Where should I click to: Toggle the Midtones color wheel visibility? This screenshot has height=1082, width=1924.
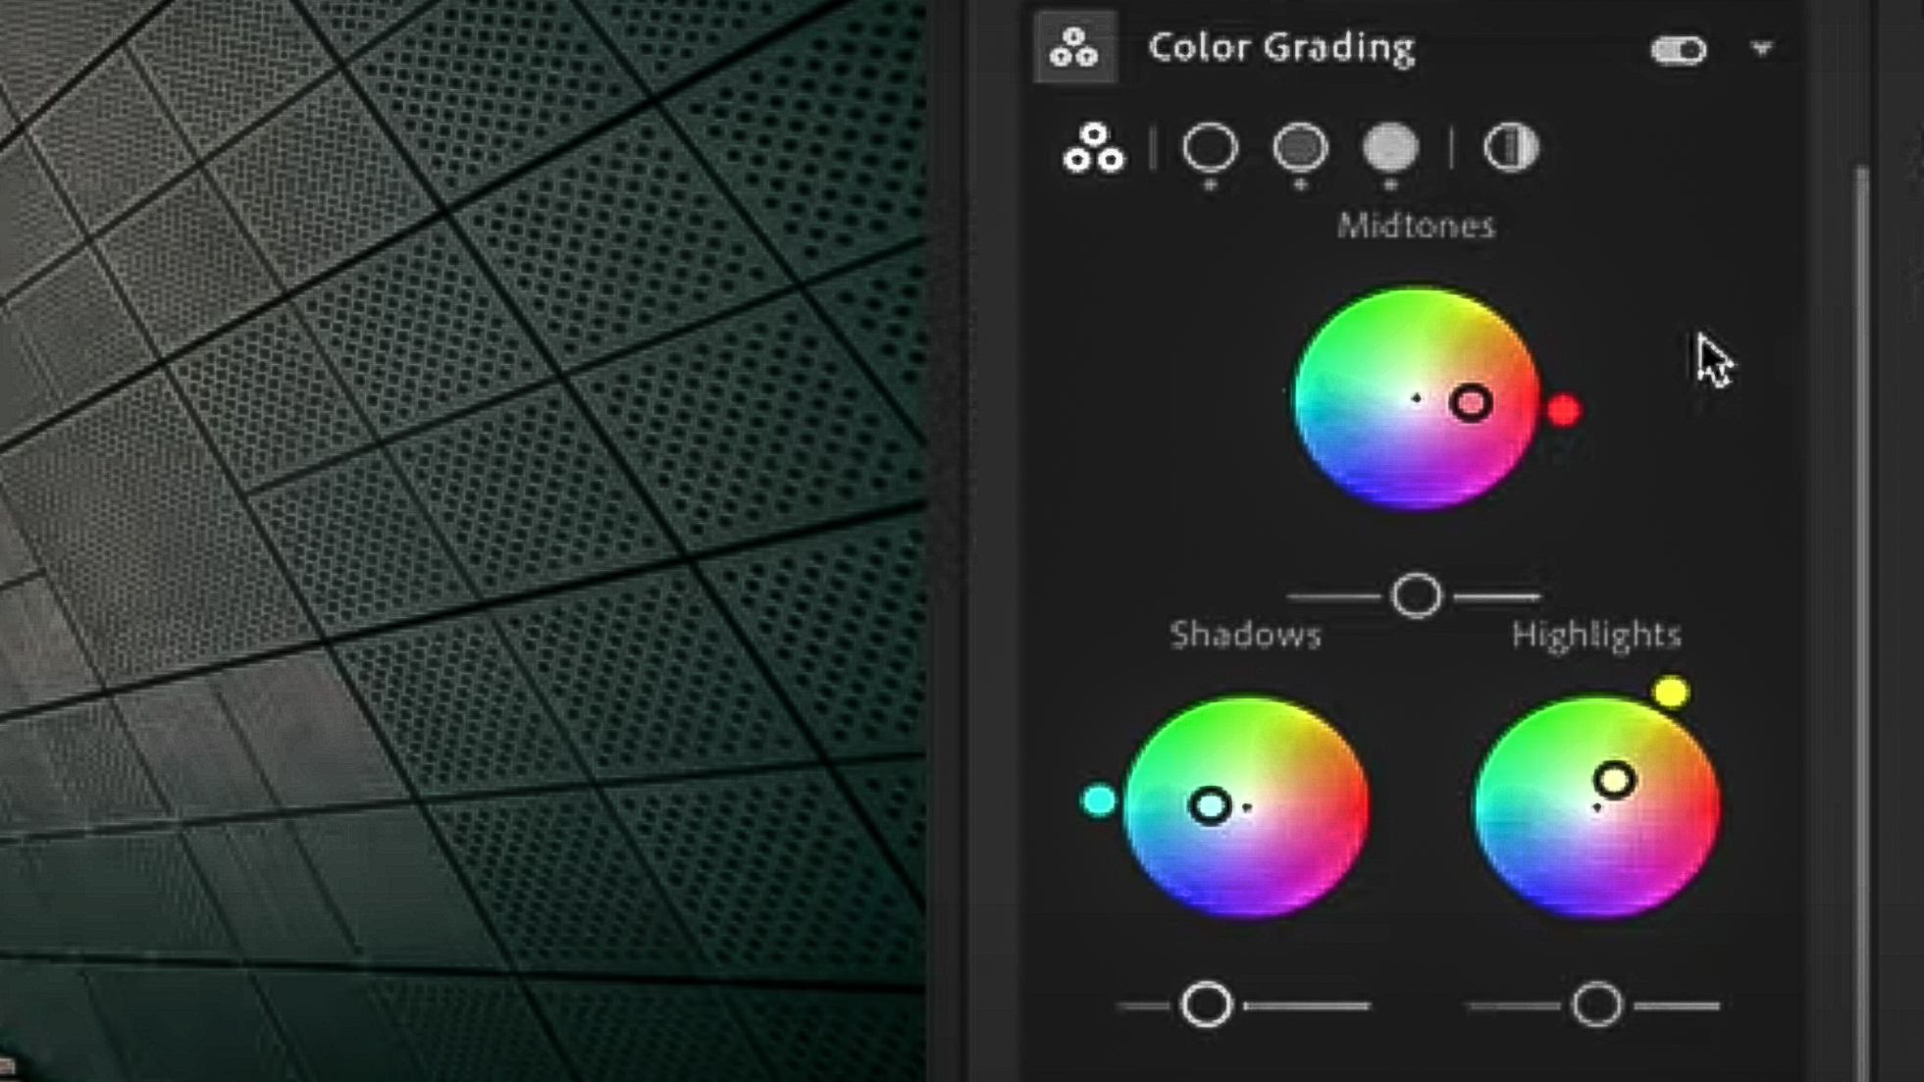click(1300, 149)
